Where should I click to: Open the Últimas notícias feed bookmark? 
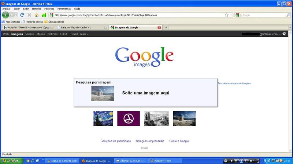(54, 22)
